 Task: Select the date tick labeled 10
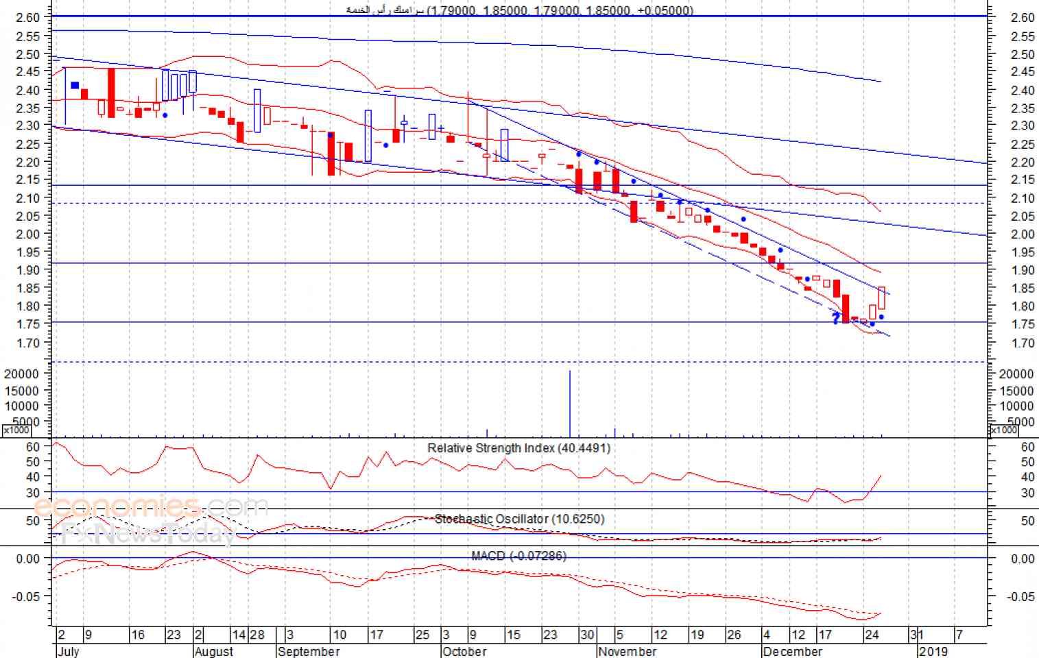(x=339, y=635)
